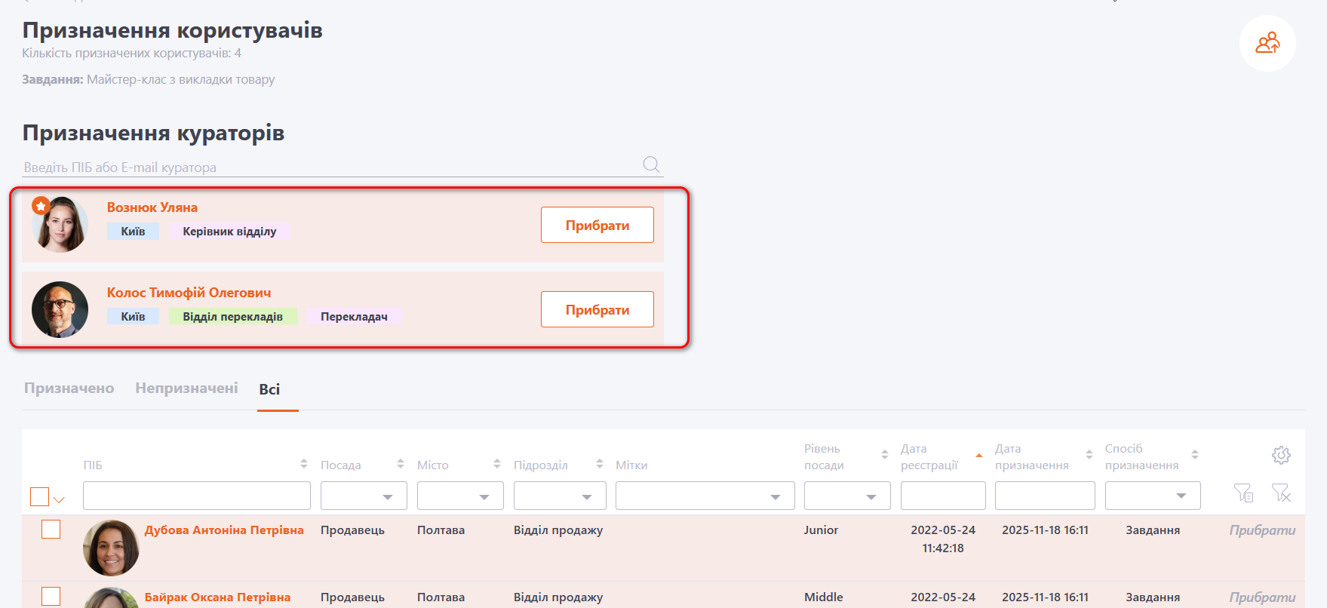Open the Посада filter dropdown
Screen dimensions: 1327x608
[364, 496]
